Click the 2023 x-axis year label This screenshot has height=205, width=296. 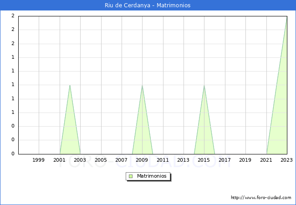[x=286, y=160]
